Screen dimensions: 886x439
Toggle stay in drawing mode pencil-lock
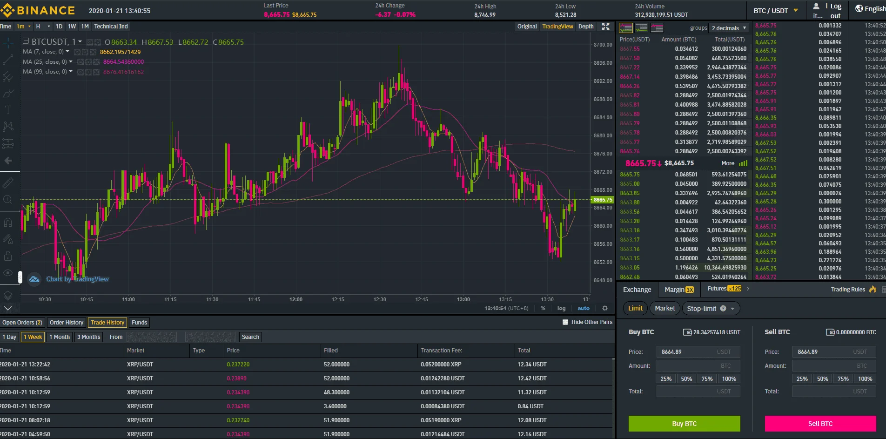click(x=8, y=239)
